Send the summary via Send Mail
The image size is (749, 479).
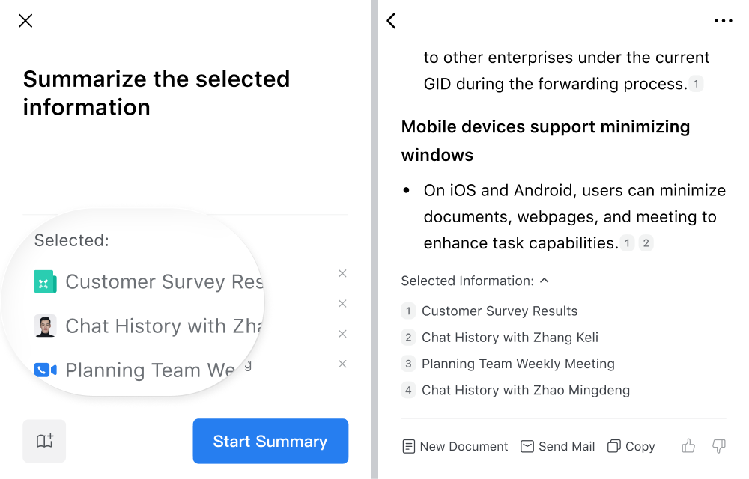557,446
